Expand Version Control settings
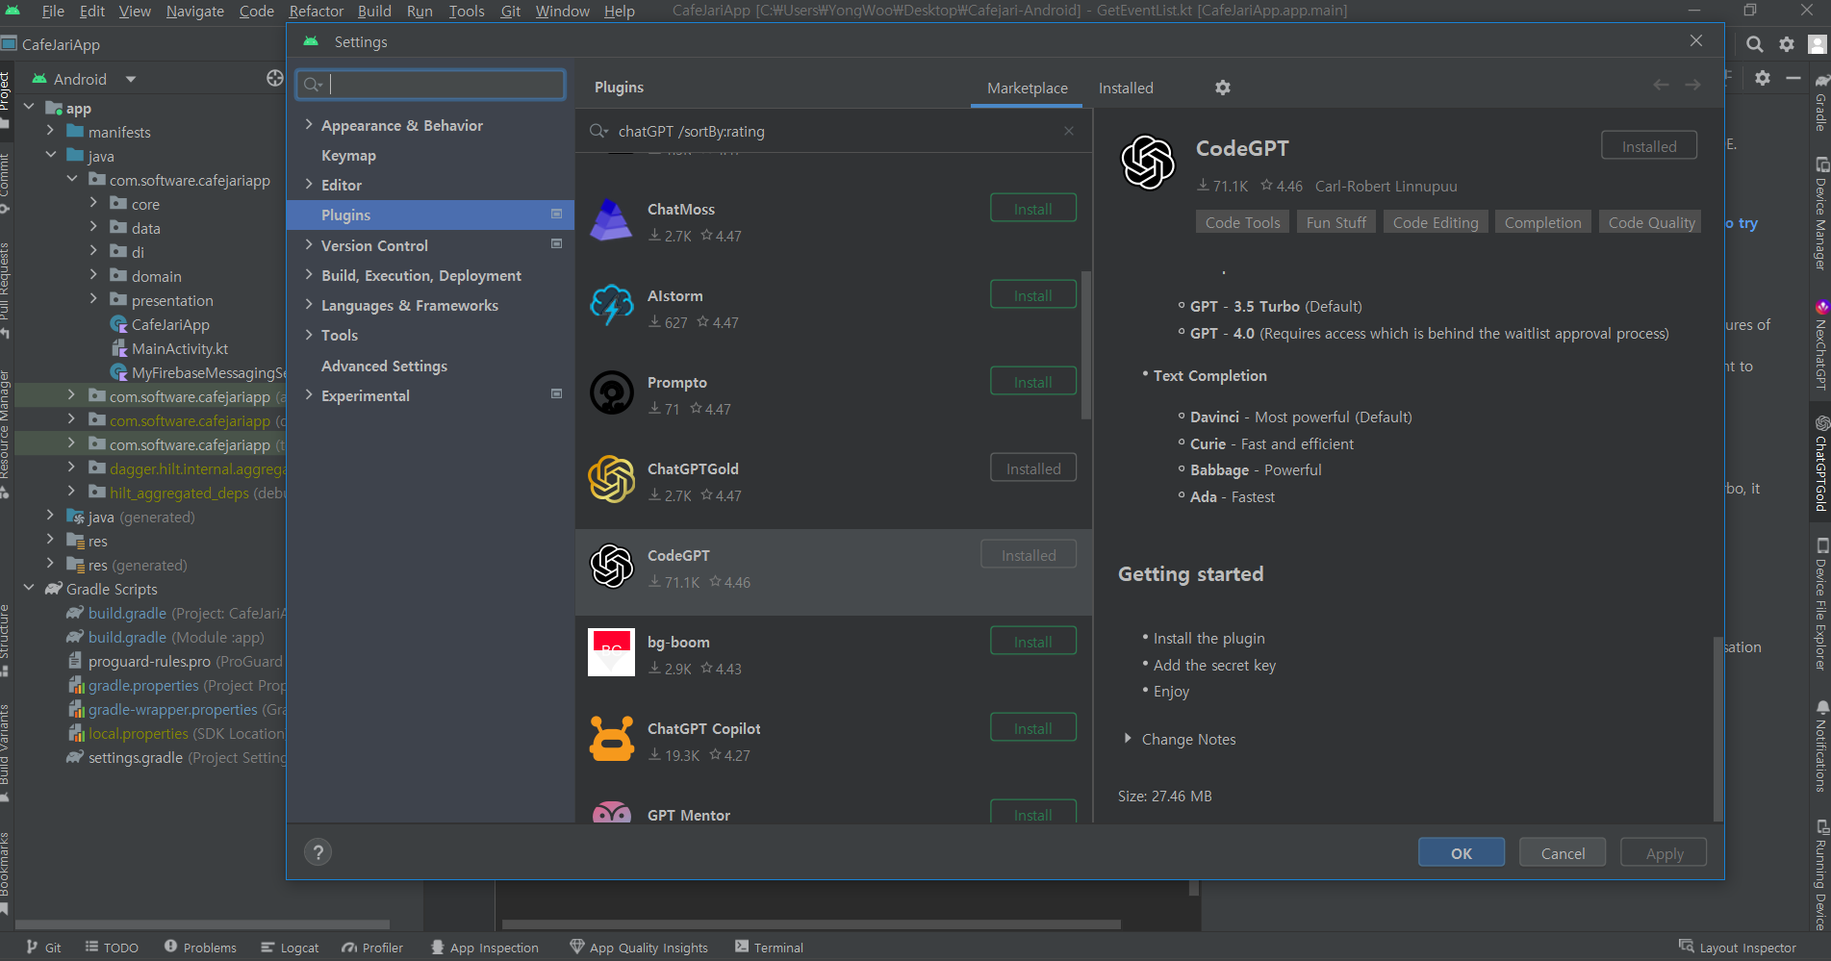Screen dimensions: 1831x961 point(309,245)
